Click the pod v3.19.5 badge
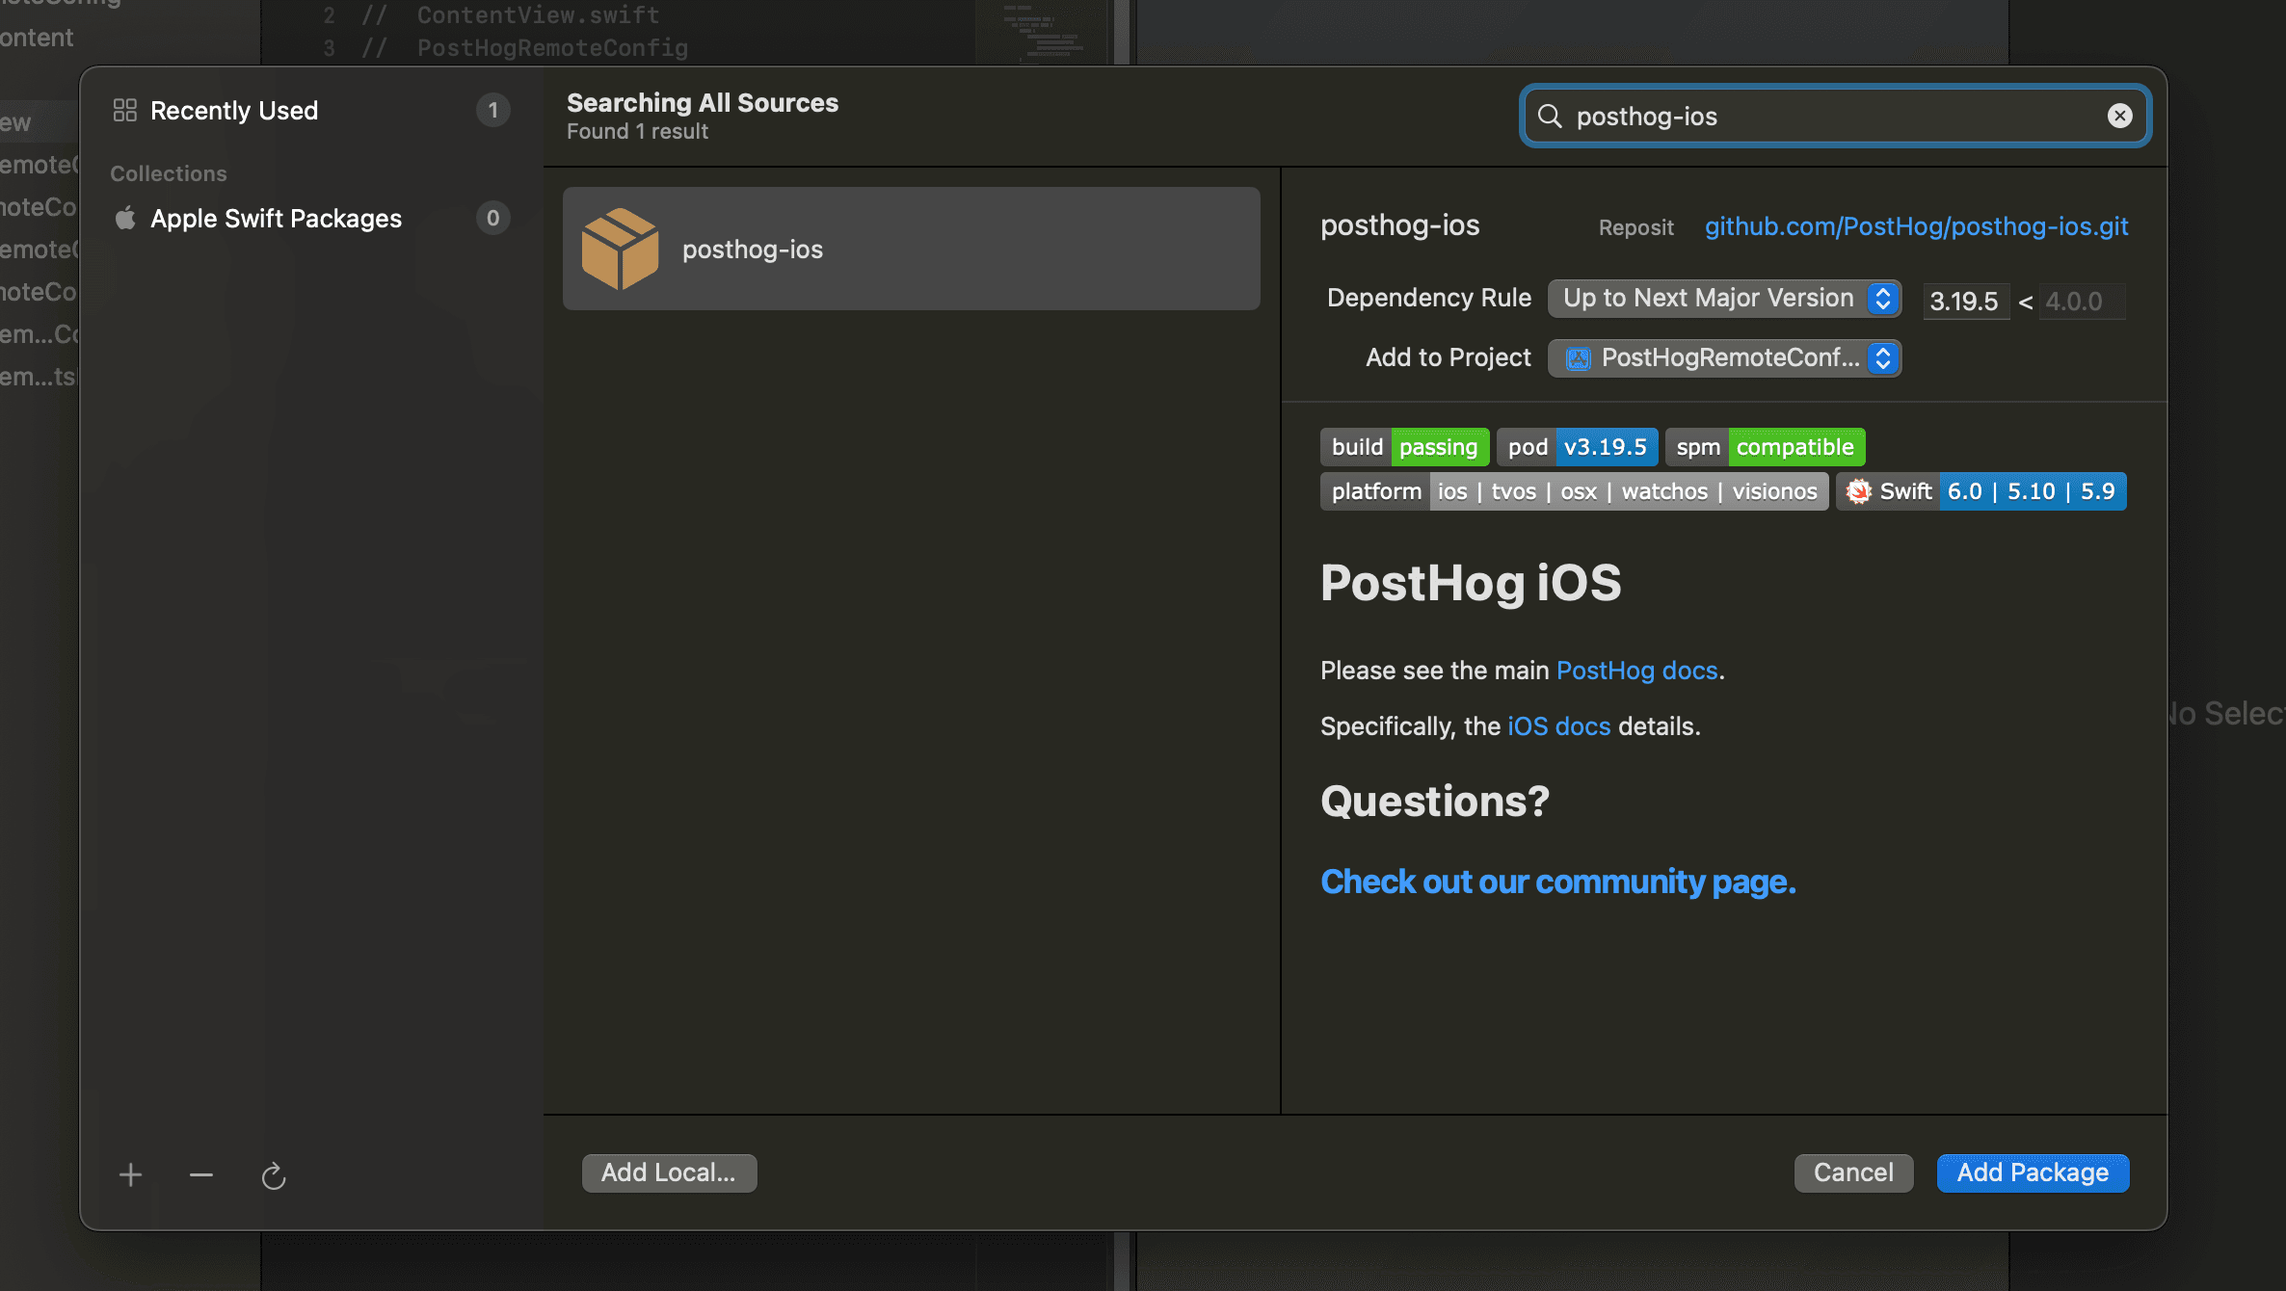This screenshot has height=1291, width=2286. tap(1577, 447)
